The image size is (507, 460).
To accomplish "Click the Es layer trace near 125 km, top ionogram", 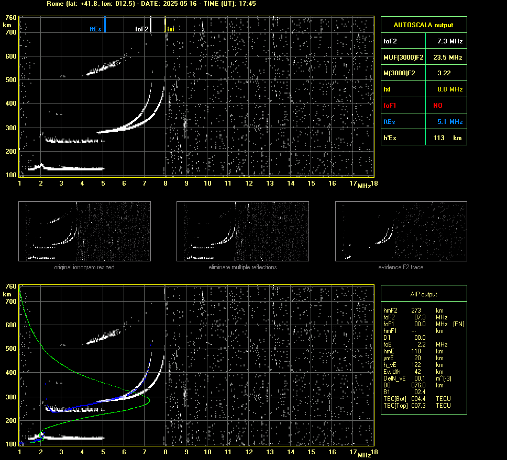I will point(67,168).
